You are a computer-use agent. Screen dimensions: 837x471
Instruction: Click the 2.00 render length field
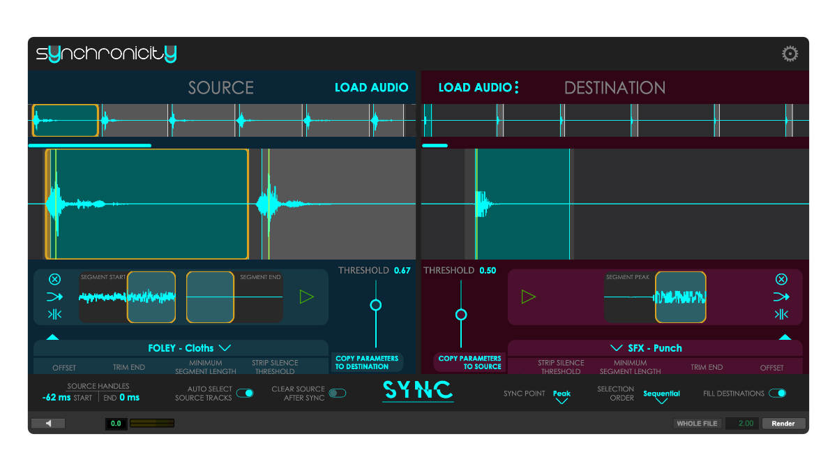click(742, 423)
